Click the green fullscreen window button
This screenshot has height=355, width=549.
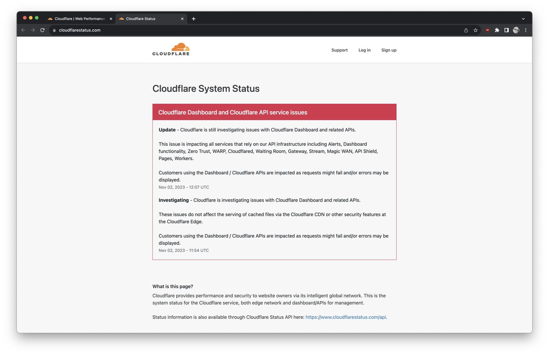pos(37,18)
